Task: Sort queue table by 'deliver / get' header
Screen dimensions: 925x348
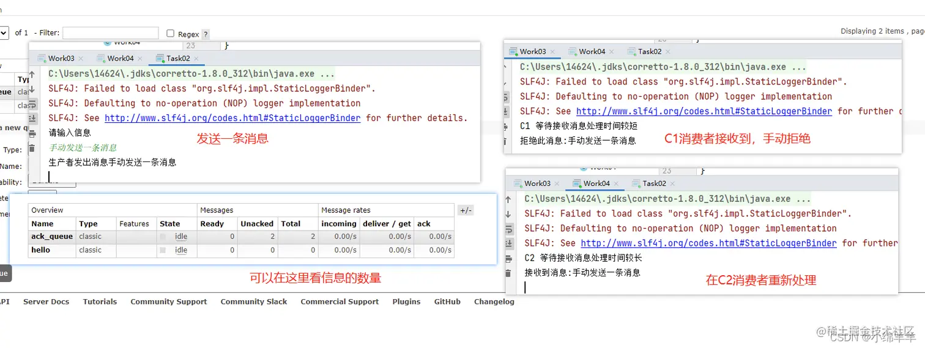Action: pos(388,224)
